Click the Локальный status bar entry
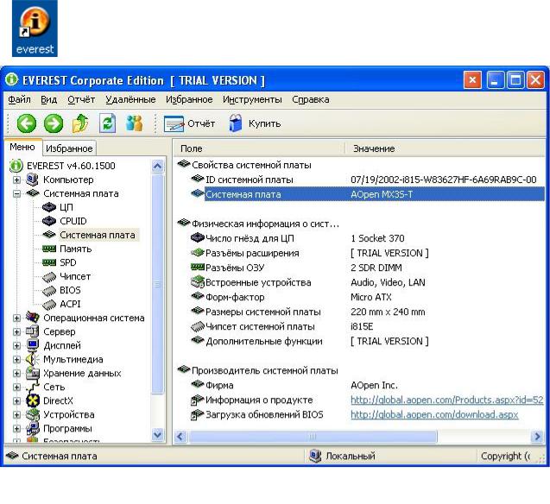 click(342, 456)
